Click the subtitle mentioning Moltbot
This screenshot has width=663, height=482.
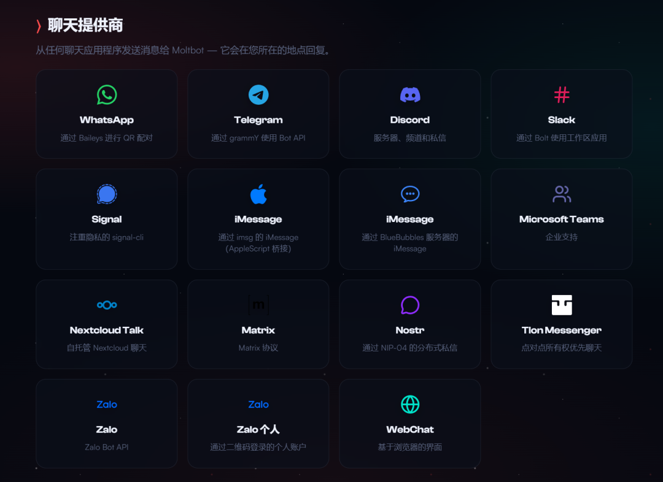pos(182,51)
